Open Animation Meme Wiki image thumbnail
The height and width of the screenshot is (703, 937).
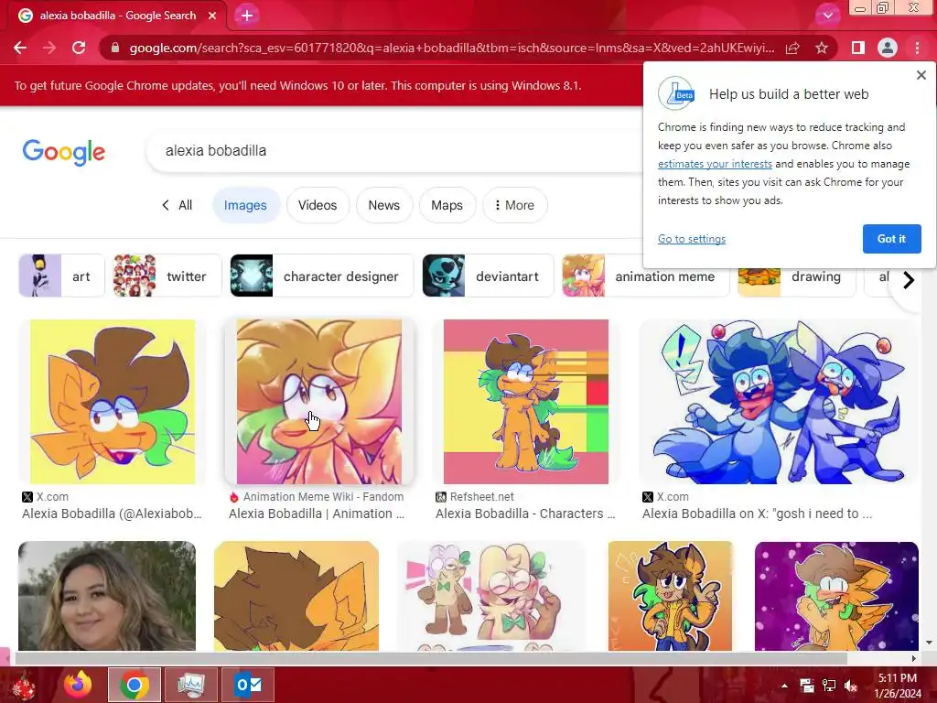click(319, 402)
